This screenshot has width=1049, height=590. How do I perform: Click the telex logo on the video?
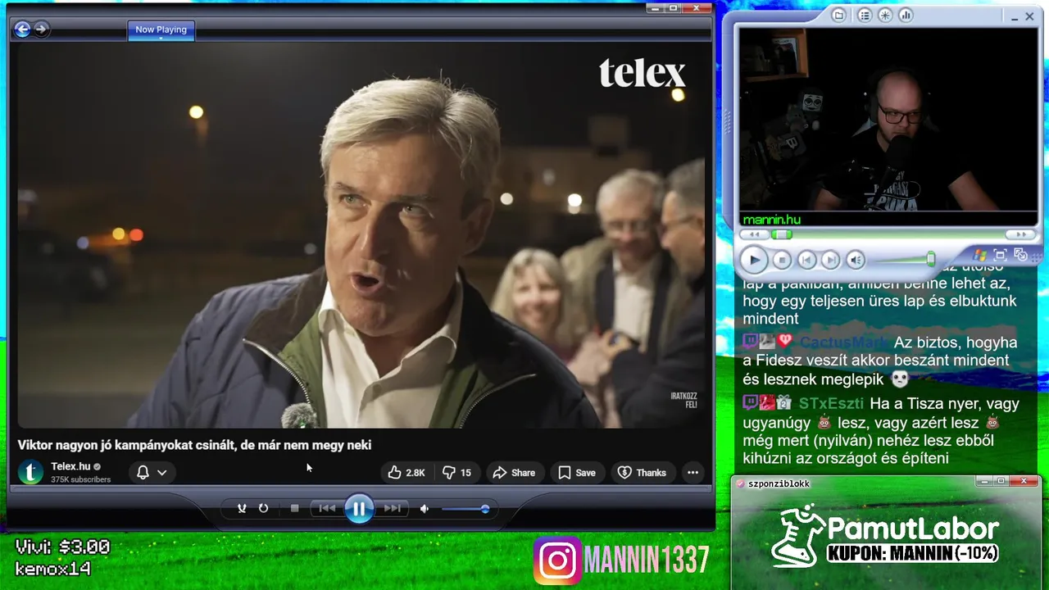pyautogui.click(x=642, y=73)
